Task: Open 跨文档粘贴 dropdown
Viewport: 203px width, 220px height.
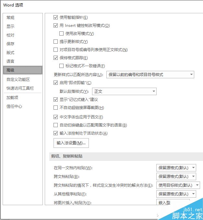Action: point(176,177)
